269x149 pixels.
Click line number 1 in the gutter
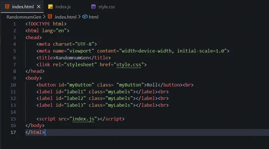(x=14, y=24)
